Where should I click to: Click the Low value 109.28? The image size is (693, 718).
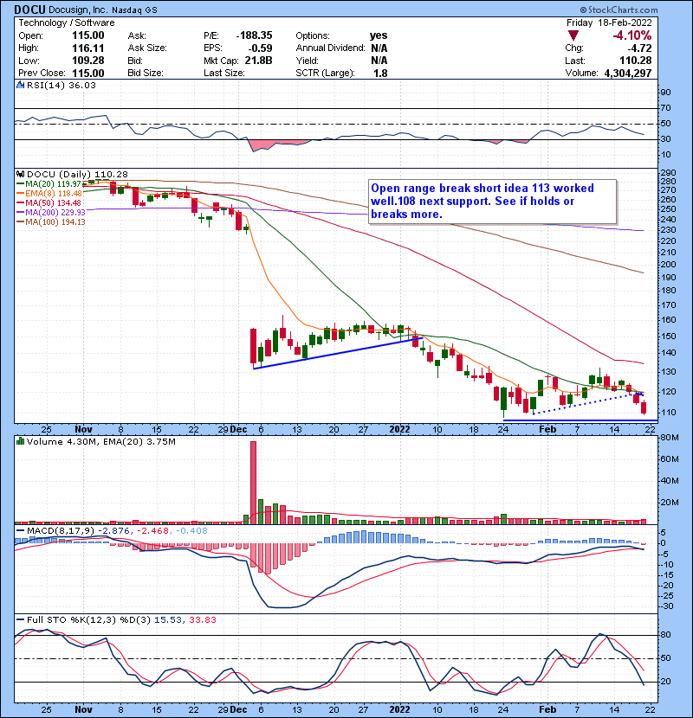tap(88, 61)
